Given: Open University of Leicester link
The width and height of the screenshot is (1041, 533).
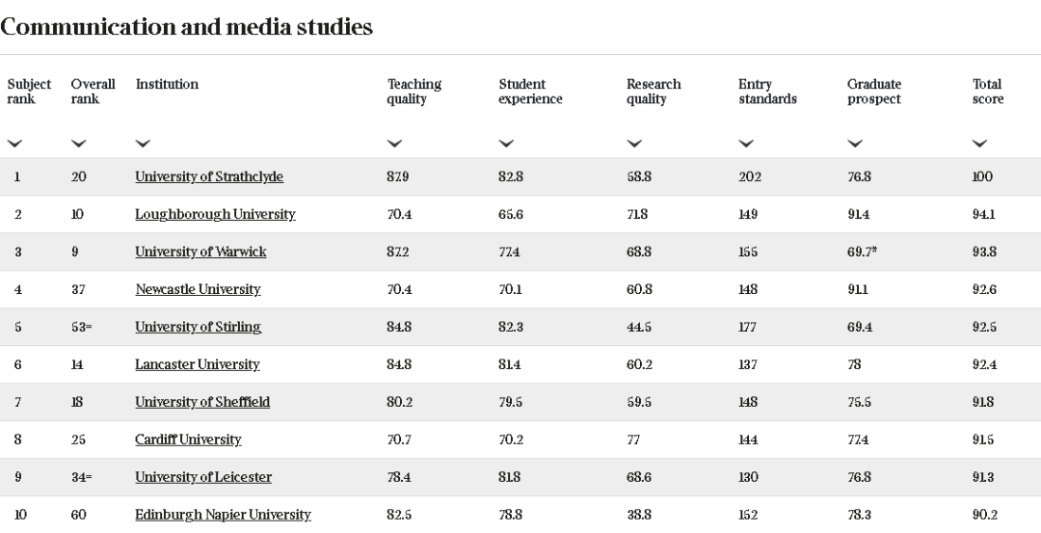Looking at the screenshot, I should click(203, 477).
